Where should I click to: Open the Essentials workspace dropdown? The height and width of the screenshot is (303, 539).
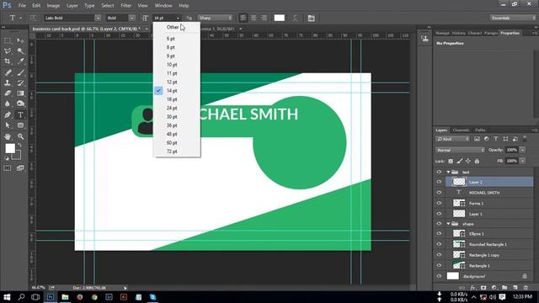coord(513,18)
